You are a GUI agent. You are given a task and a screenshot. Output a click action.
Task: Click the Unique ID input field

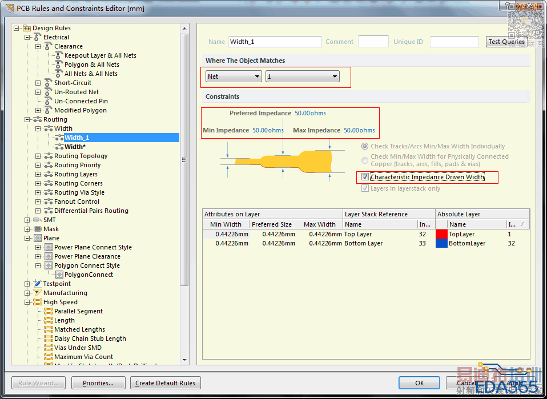pyautogui.click(x=454, y=42)
